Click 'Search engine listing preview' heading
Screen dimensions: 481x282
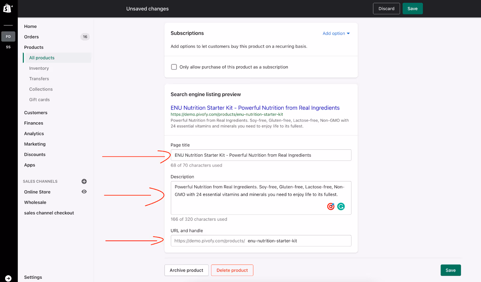coord(206,95)
